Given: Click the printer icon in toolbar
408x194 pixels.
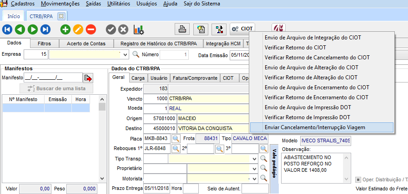Looking at the screenshot, I should point(182,29).
